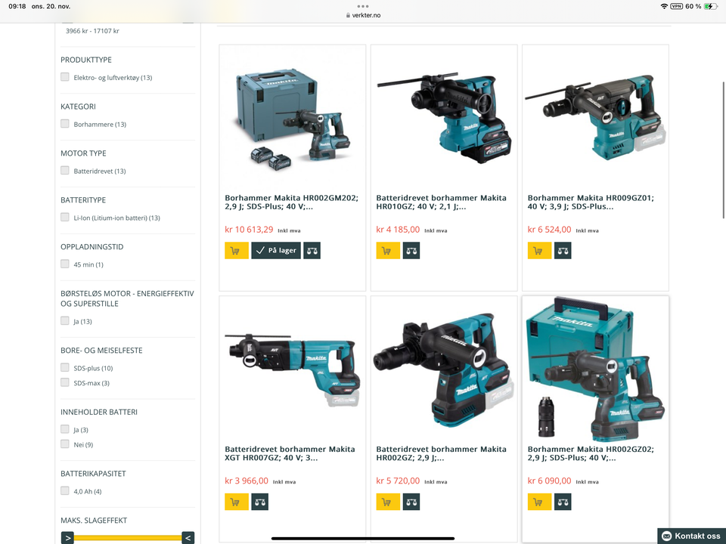Open the three-dot multitasking menu
The image size is (726, 544).
point(363,7)
